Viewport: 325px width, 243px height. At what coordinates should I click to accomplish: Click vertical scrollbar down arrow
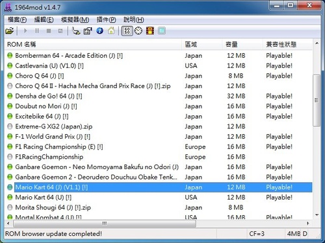[317, 215]
